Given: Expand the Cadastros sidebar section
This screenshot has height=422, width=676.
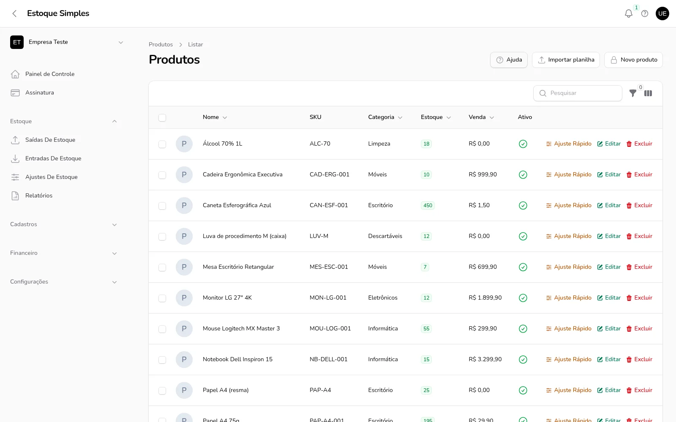Looking at the screenshot, I should coord(63,225).
